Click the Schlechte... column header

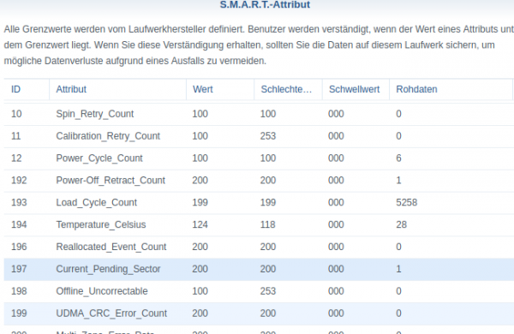coord(288,89)
